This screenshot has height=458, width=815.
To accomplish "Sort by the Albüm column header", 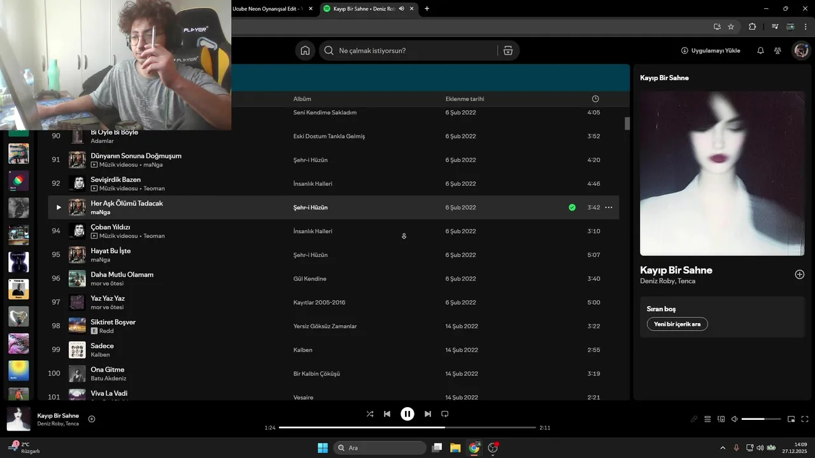I will [302, 99].
